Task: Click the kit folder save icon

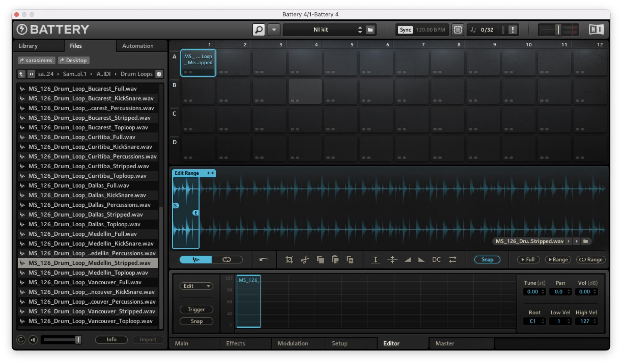Action: pos(370,30)
